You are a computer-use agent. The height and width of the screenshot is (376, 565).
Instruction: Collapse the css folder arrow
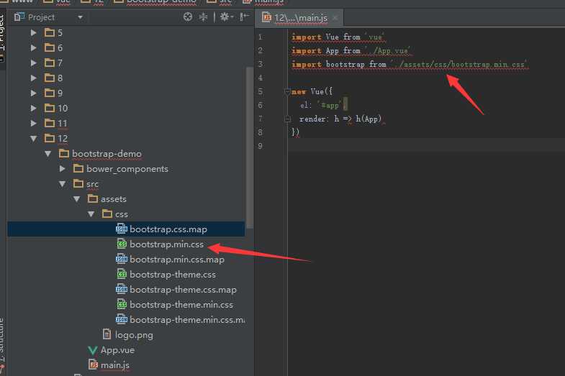click(x=91, y=214)
